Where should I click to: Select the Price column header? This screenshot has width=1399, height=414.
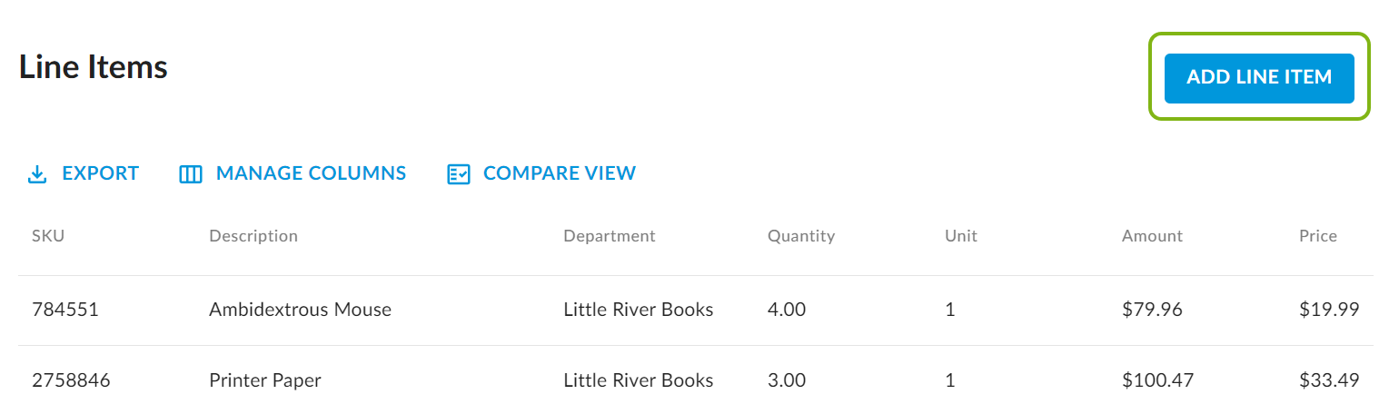[1318, 236]
